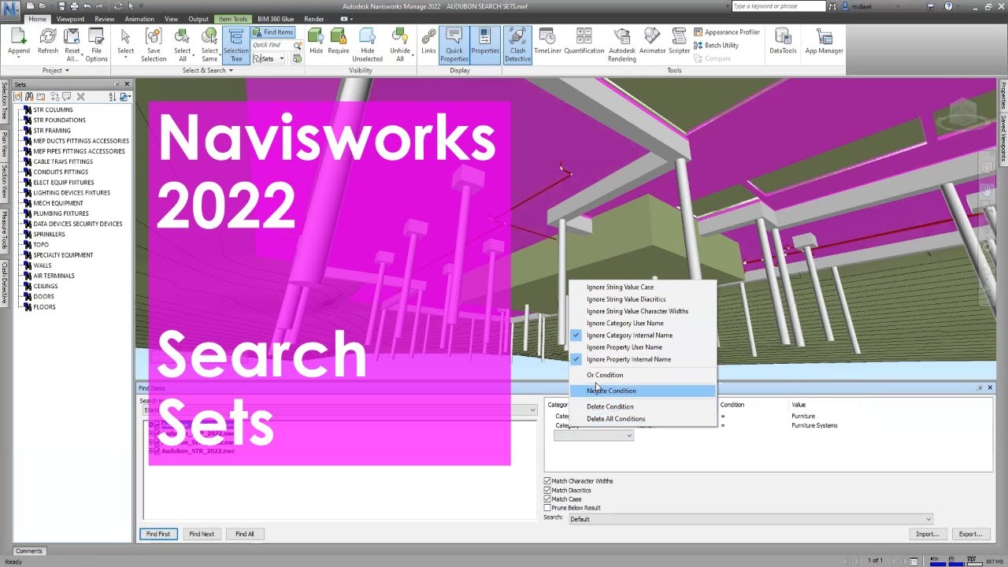Choose Delete All Conditions menu item
The image size is (1008, 567).
[642, 419]
